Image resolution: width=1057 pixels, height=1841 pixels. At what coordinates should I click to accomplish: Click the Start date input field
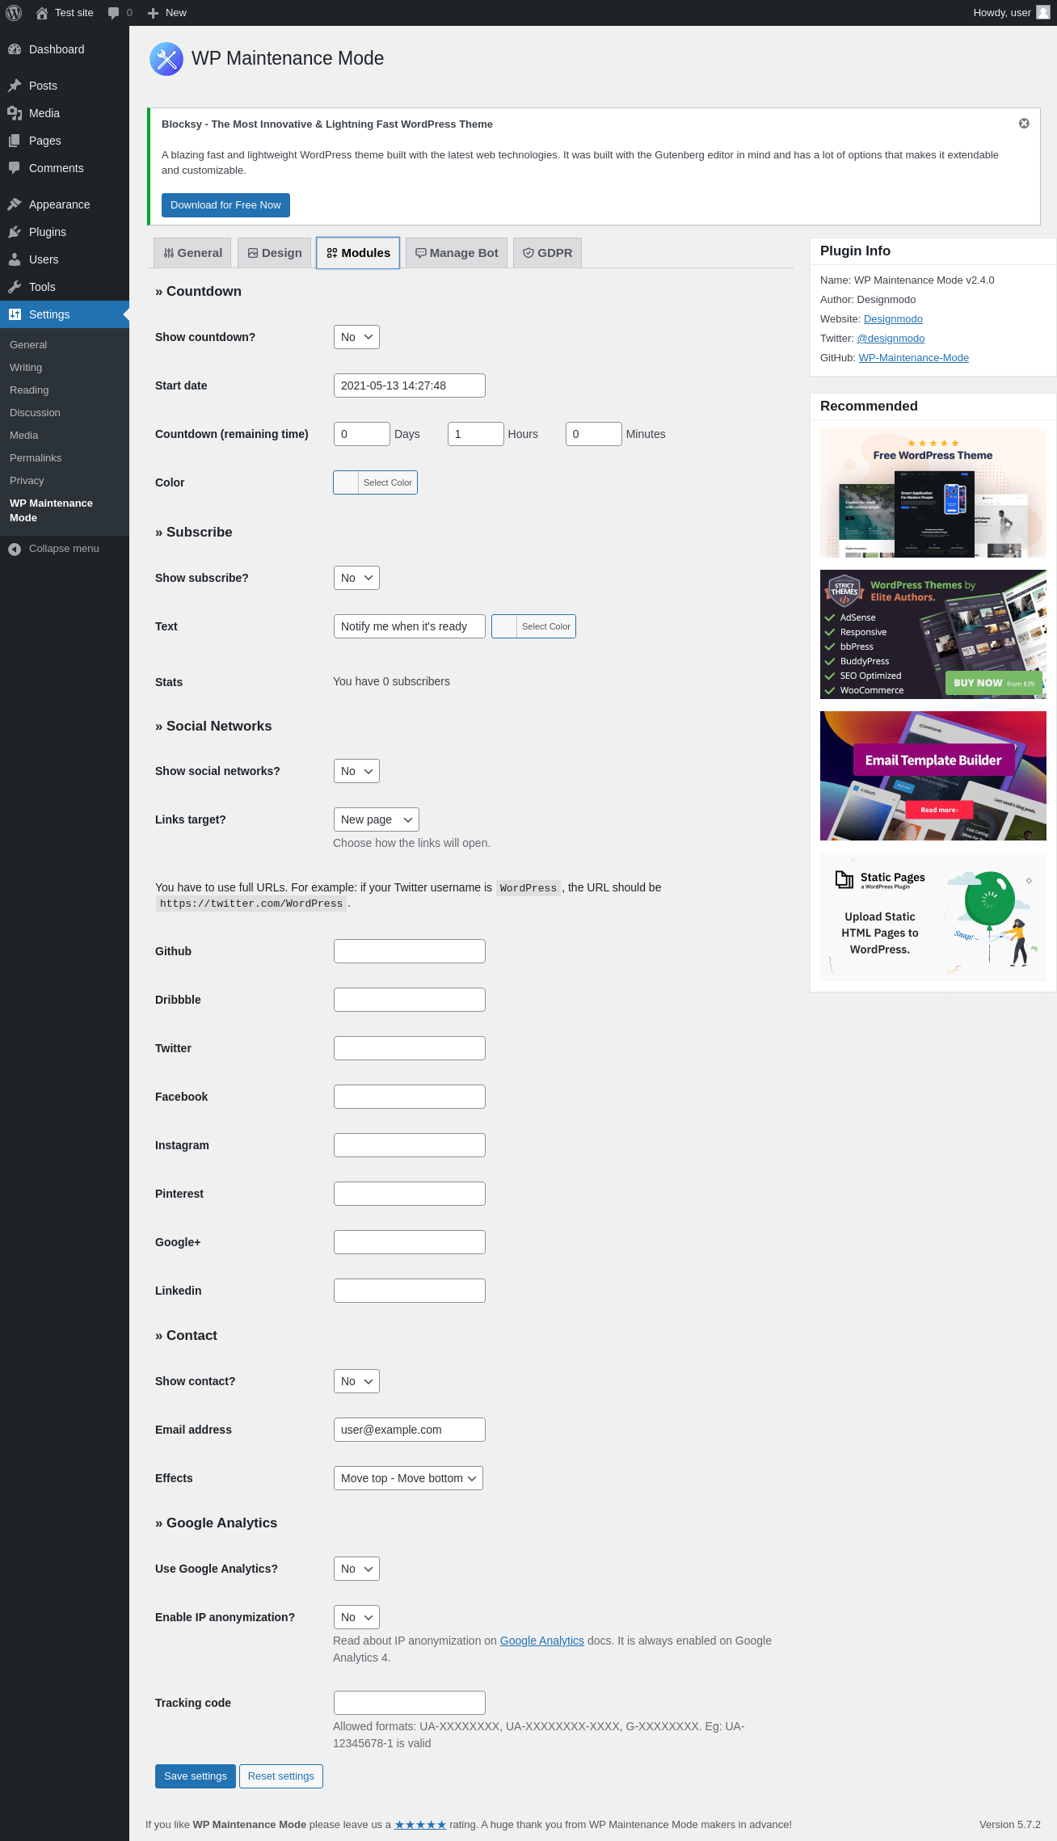410,385
